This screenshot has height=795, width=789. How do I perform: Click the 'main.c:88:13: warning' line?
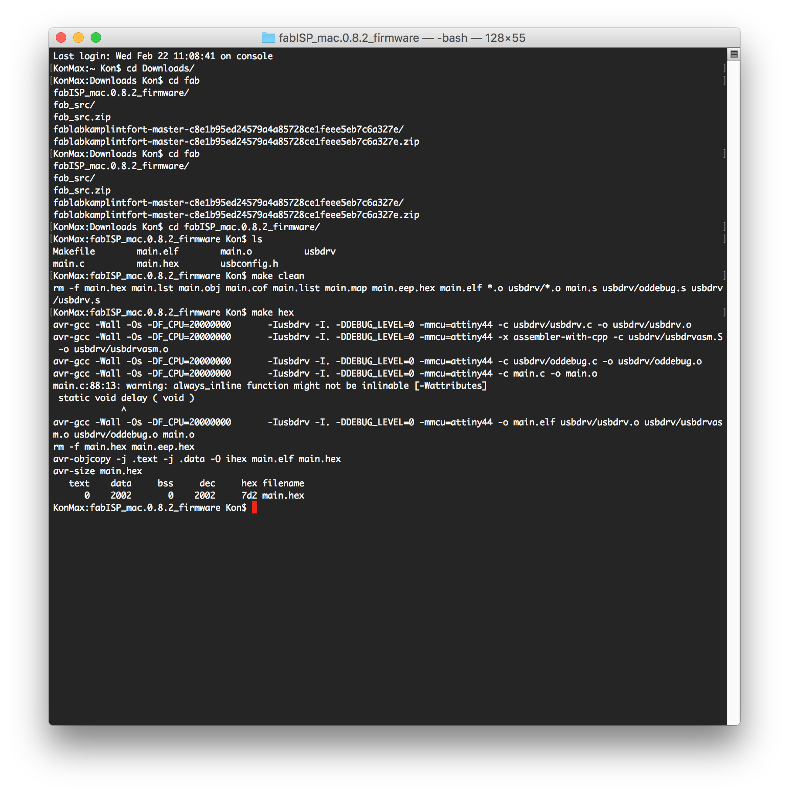click(x=270, y=386)
